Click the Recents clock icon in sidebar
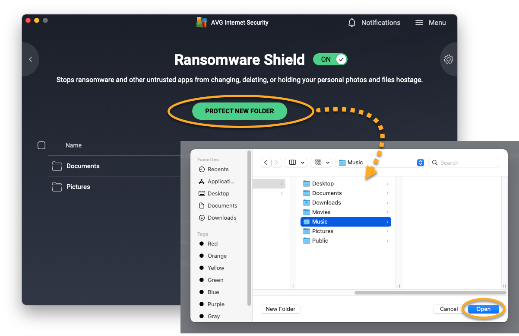This screenshot has height=336, width=519. pyautogui.click(x=202, y=170)
